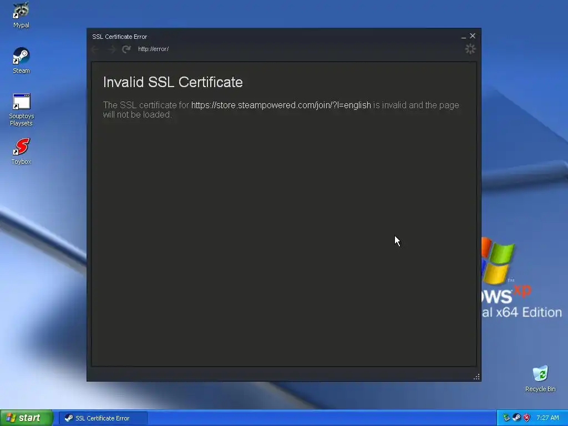Select the Recycle Bin icon
The width and height of the screenshot is (568, 426).
pyautogui.click(x=540, y=378)
